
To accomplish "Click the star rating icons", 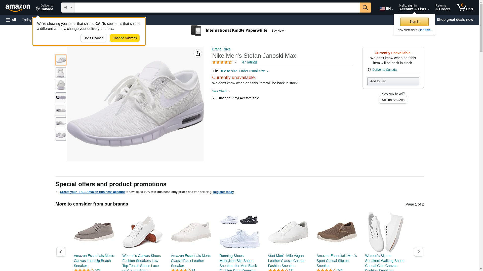I will (222, 62).
